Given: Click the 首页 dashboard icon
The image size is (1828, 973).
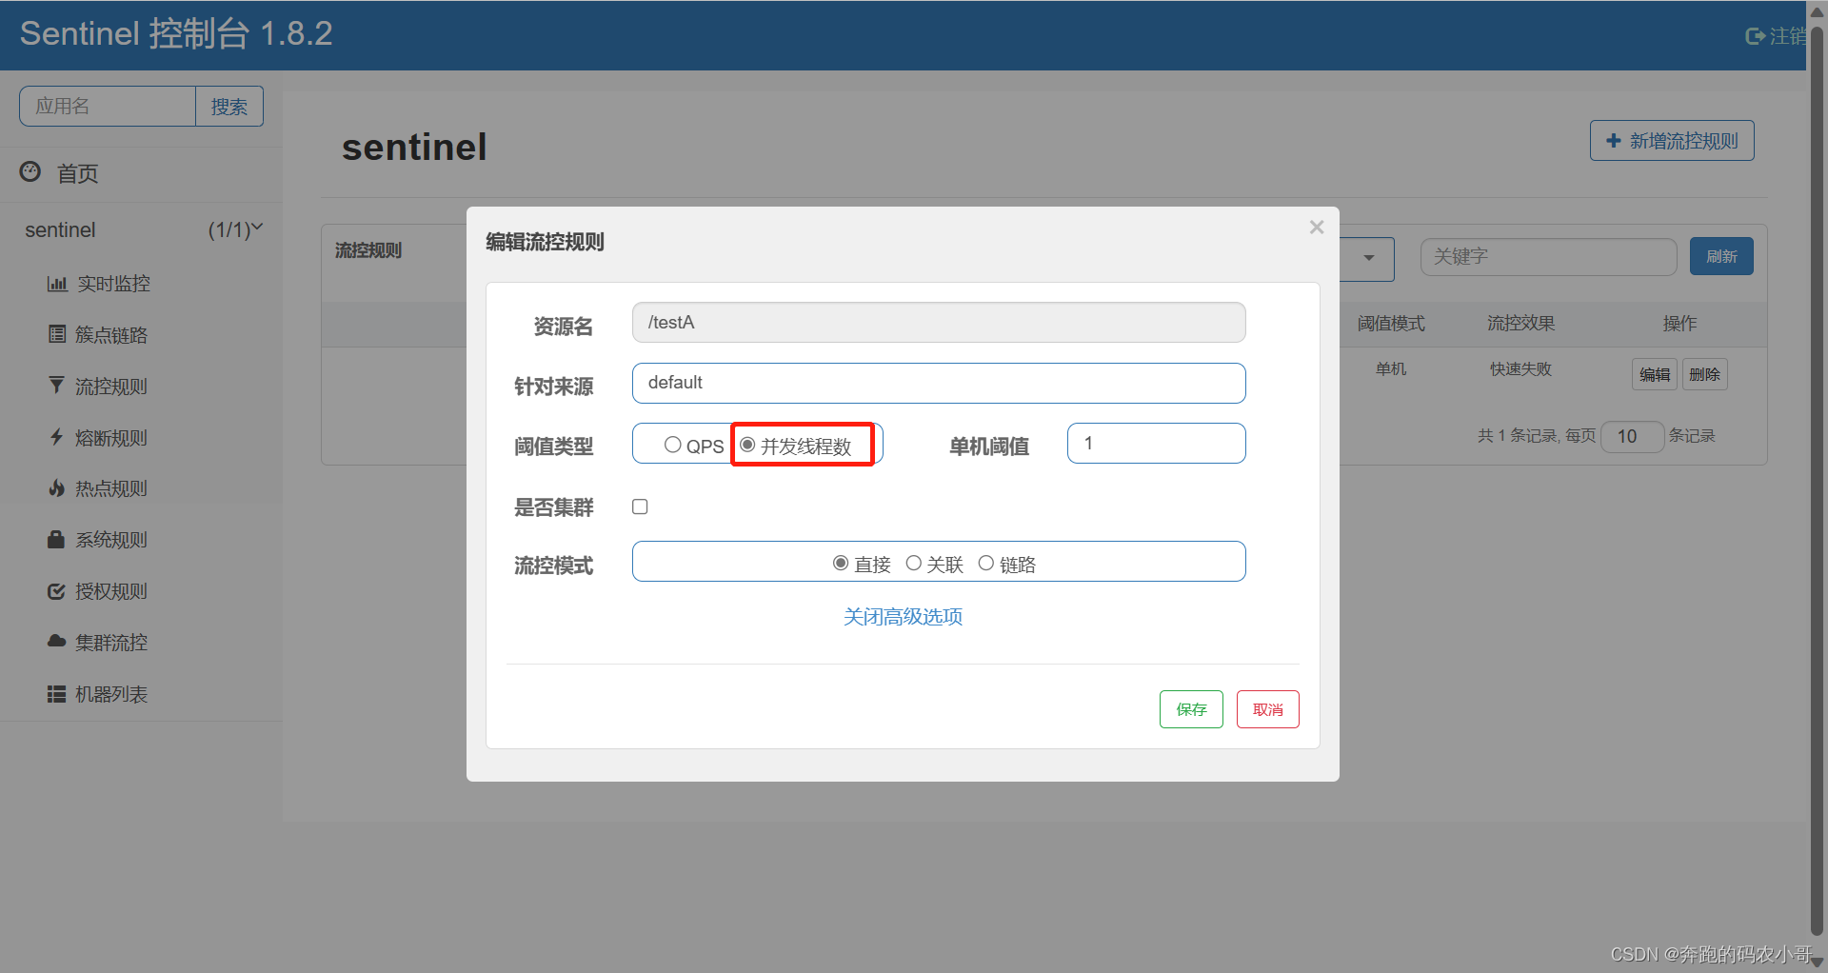Looking at the screenshot, I should pos(30,171).
